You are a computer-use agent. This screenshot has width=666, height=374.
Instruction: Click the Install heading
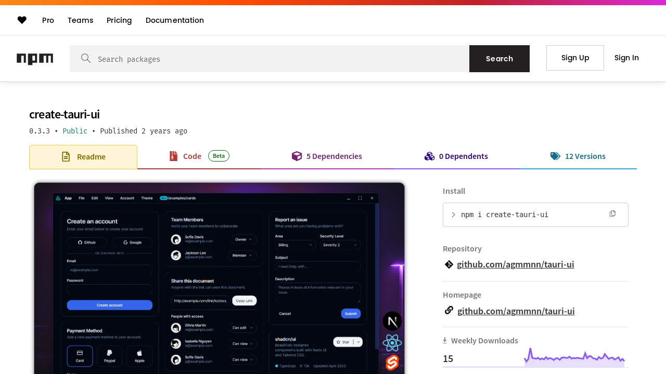[454, 191]
